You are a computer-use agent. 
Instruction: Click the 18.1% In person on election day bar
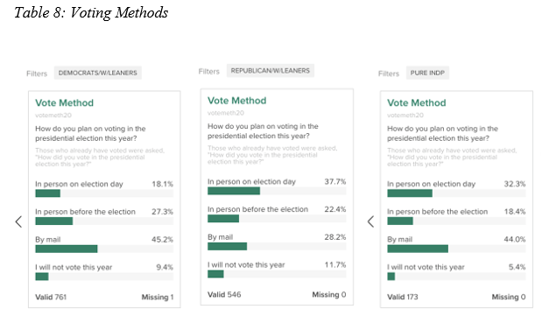(104, 193)
